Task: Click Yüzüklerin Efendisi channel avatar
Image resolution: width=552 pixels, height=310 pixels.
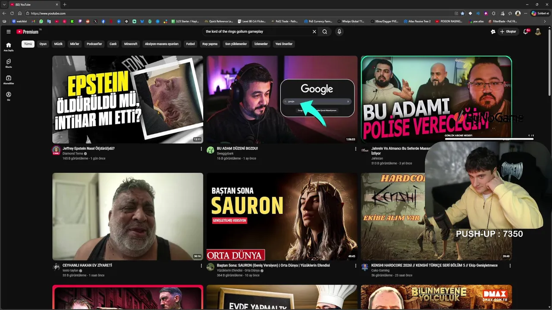Action: click(210, 267)
